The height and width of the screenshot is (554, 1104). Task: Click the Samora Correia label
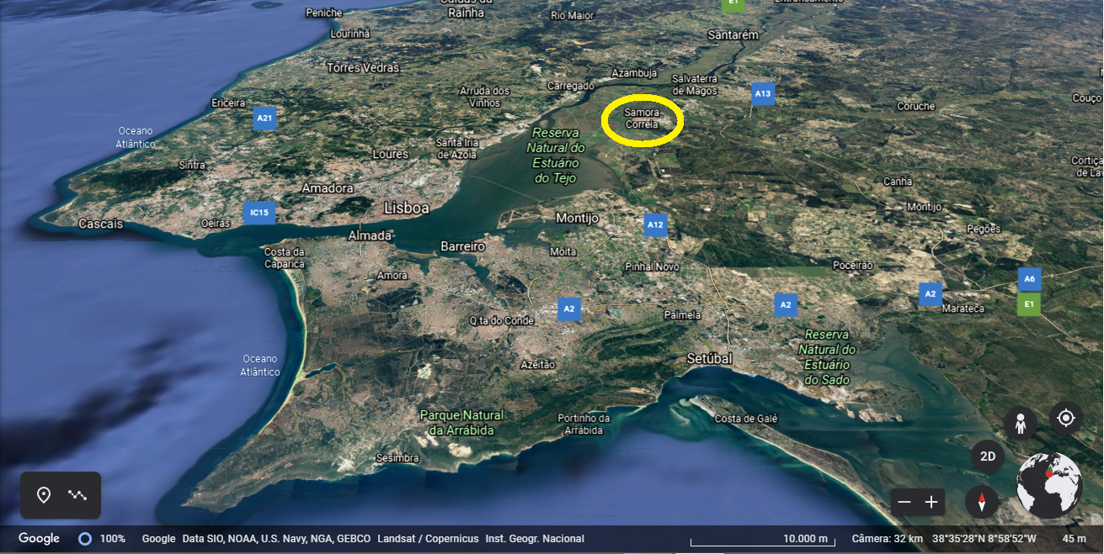643,119
